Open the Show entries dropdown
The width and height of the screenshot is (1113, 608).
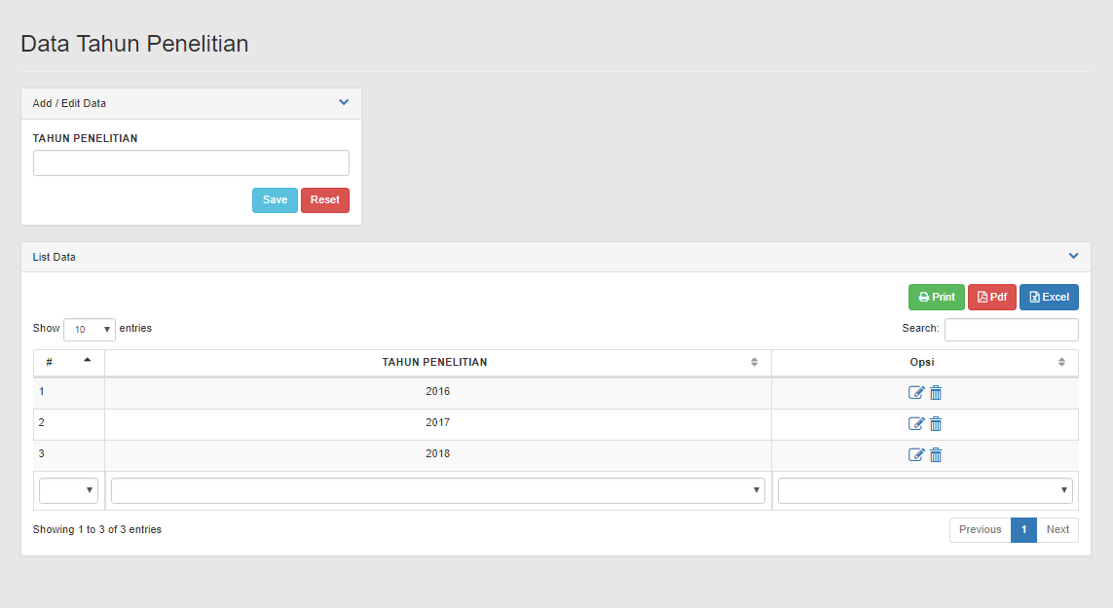point(90,329)
